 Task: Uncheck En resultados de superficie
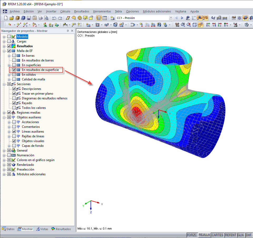click(14, 70)
